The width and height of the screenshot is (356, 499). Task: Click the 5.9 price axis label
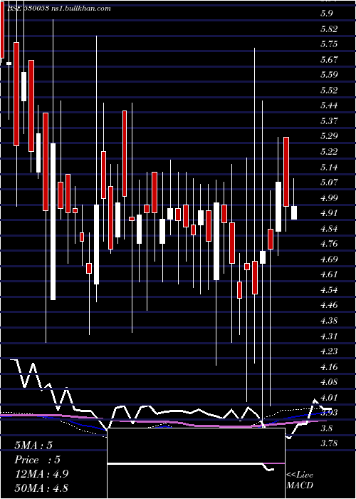pos(327,14)
